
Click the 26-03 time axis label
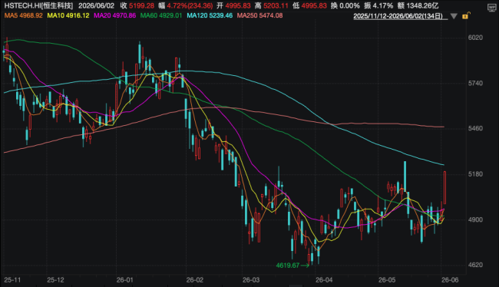[251, 280]
